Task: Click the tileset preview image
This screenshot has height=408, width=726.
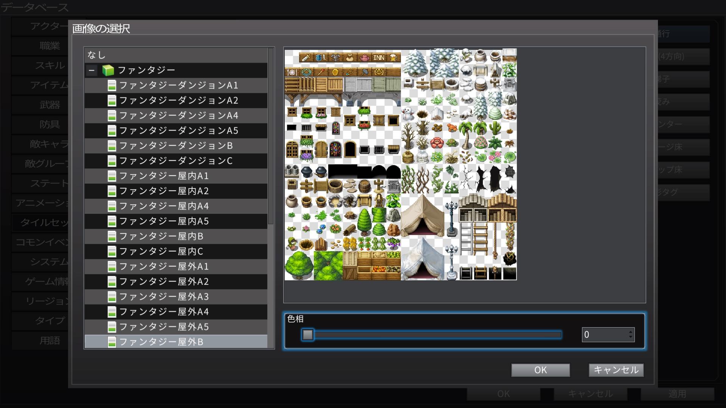Action: click(400, 165)
